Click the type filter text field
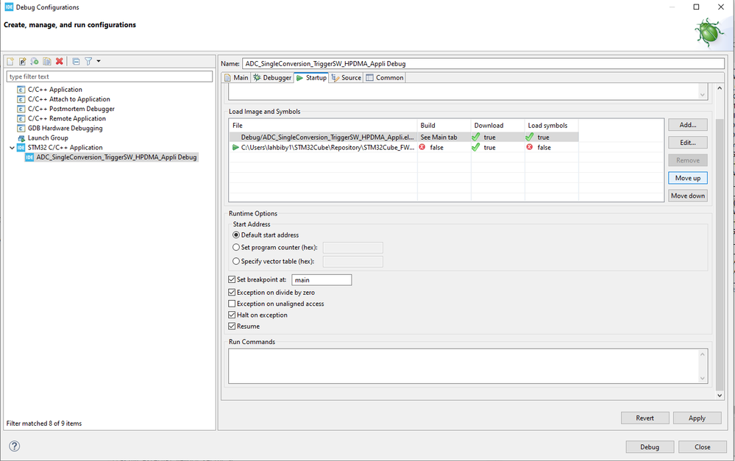Image resolution: width=735 pixels, height=461 pixels. pos(110,76)
